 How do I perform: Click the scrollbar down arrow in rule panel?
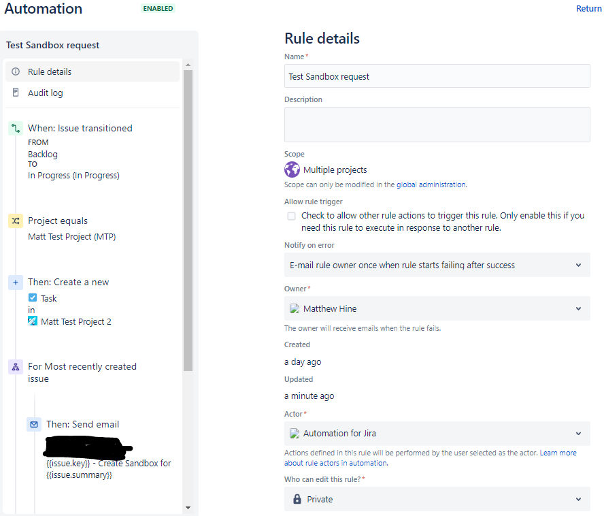click(188, 508)
